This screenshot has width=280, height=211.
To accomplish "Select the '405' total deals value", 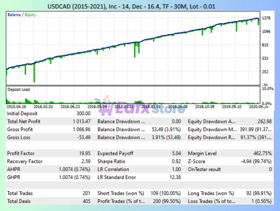I will tap(87, 202).
